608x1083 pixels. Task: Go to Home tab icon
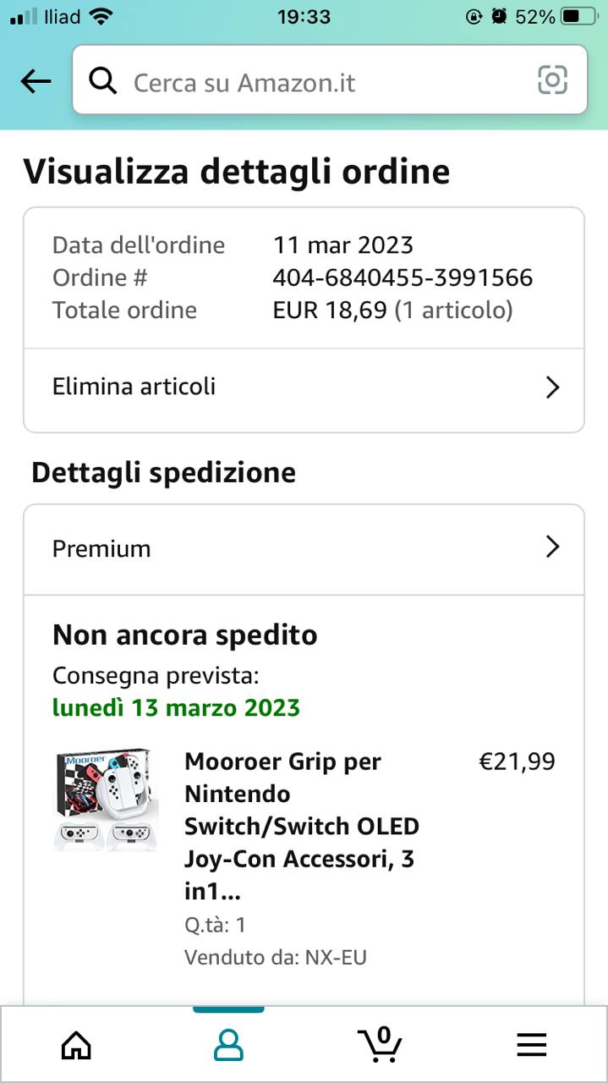pyautogui.click(x=76, y=1046)
